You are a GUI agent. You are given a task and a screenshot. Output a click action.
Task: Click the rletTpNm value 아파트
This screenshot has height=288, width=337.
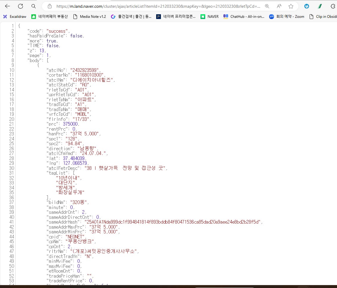pyautogui.click(x=84, y=99)
